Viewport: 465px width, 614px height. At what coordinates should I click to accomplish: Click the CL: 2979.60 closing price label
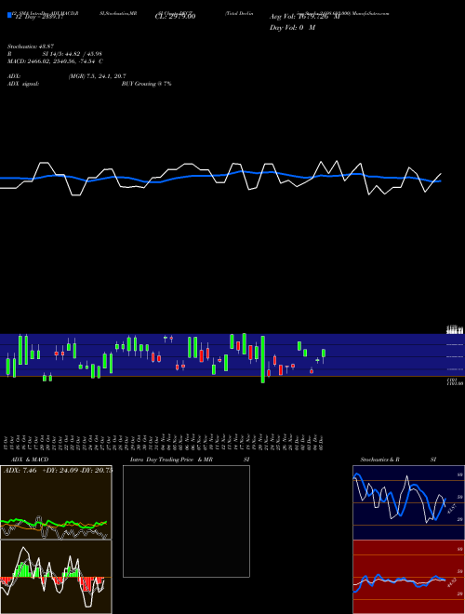176,17
